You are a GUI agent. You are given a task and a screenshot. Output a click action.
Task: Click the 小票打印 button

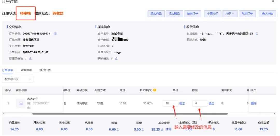pos(213,14)
